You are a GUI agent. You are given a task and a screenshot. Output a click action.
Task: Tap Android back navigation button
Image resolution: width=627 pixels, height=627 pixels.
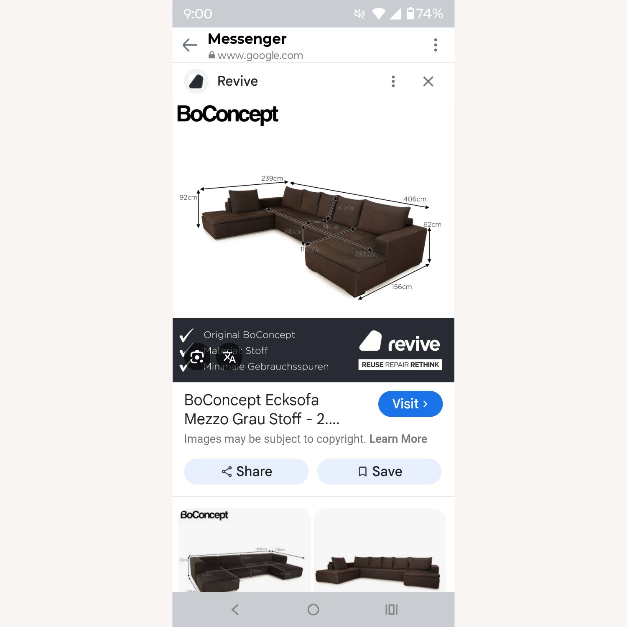point(235,609)
